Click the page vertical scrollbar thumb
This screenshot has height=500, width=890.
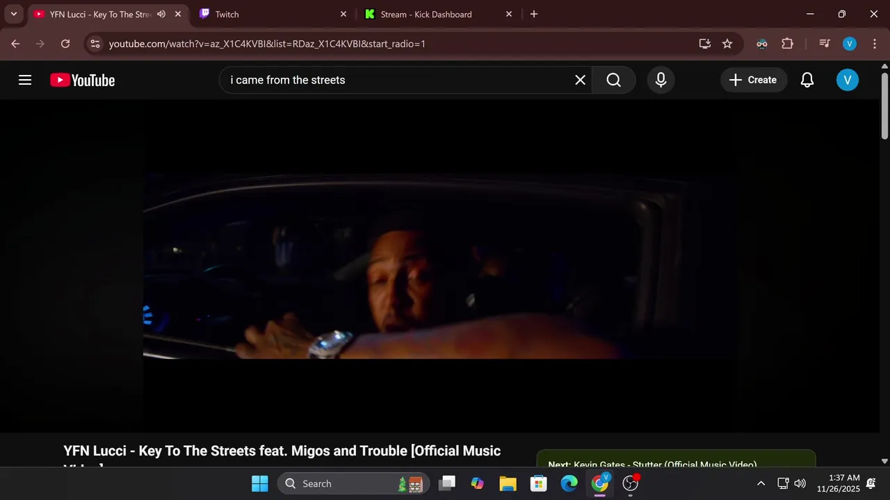[884, 105]
